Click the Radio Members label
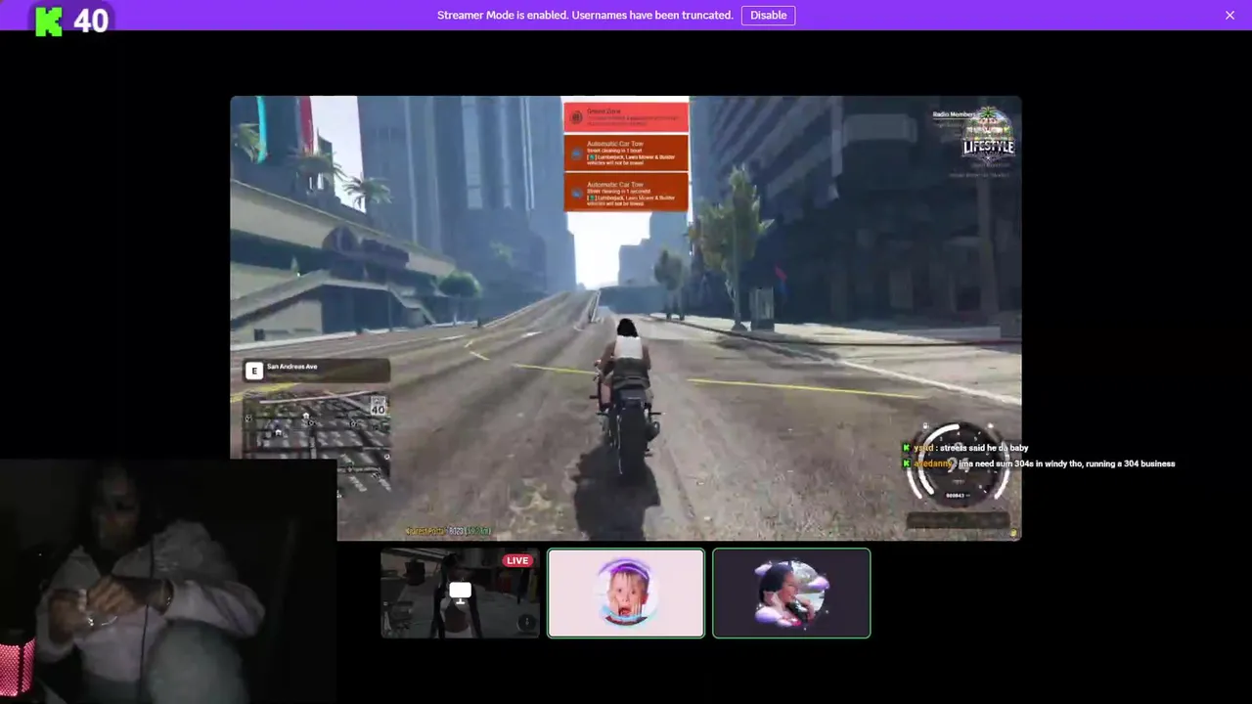This screenshot has height=704, width=1252. click(954, 114)
